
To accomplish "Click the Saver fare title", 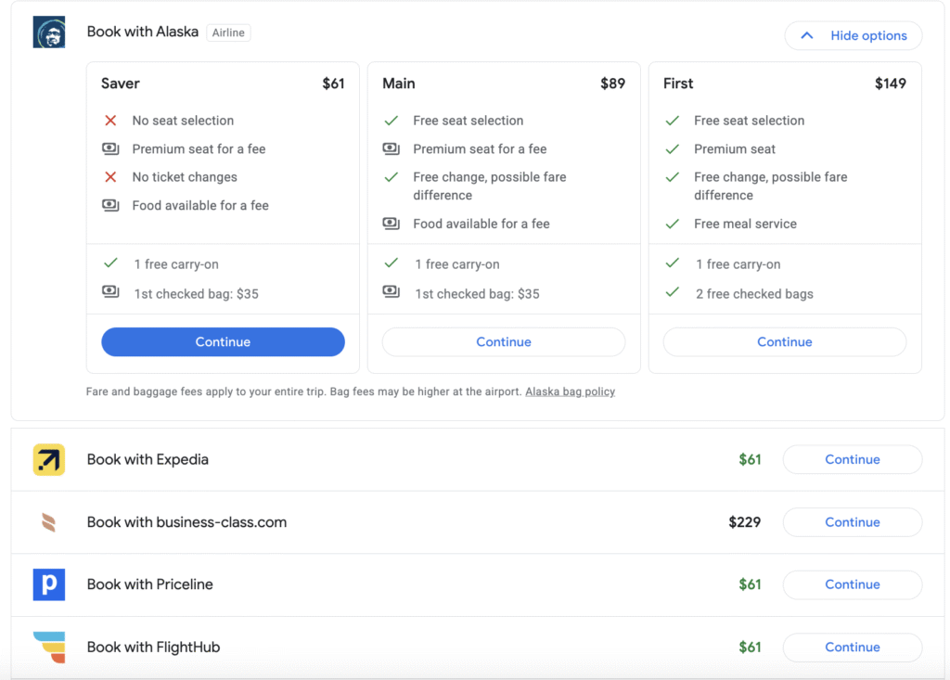I will [x=120, y=83].
